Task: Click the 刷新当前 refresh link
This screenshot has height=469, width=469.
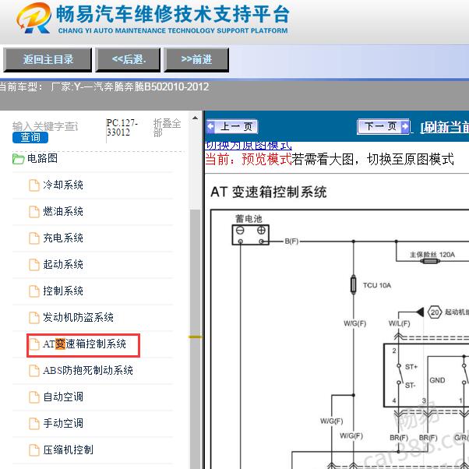Action: (445, 128)
